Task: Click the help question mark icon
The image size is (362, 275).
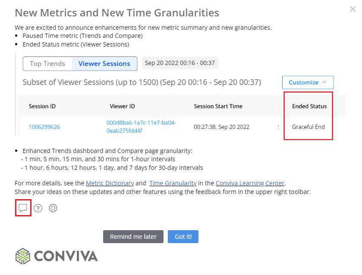Action: 38,208
